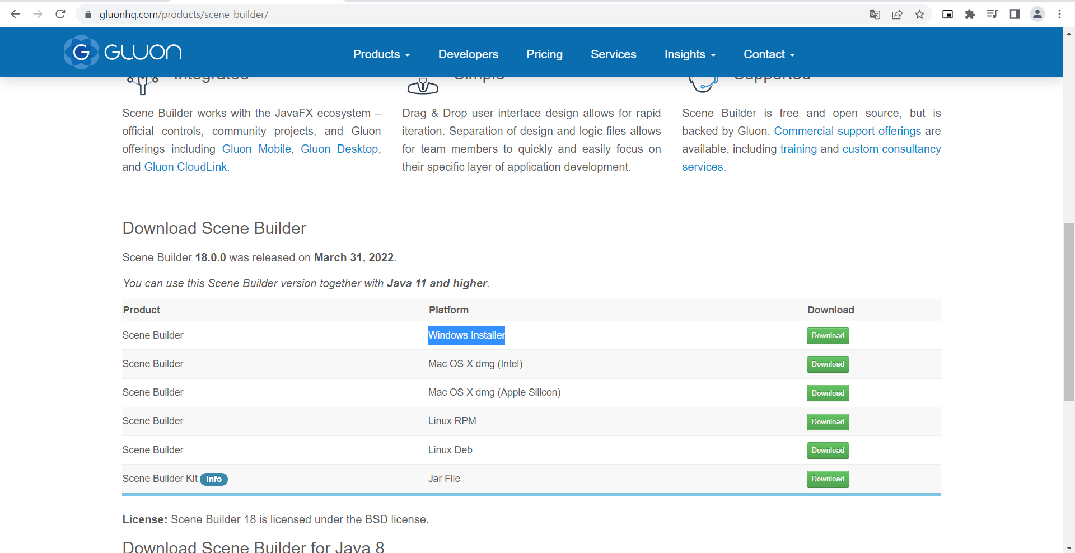Download the Linux Deb package

pyautogui.click(x=828, y=451)
